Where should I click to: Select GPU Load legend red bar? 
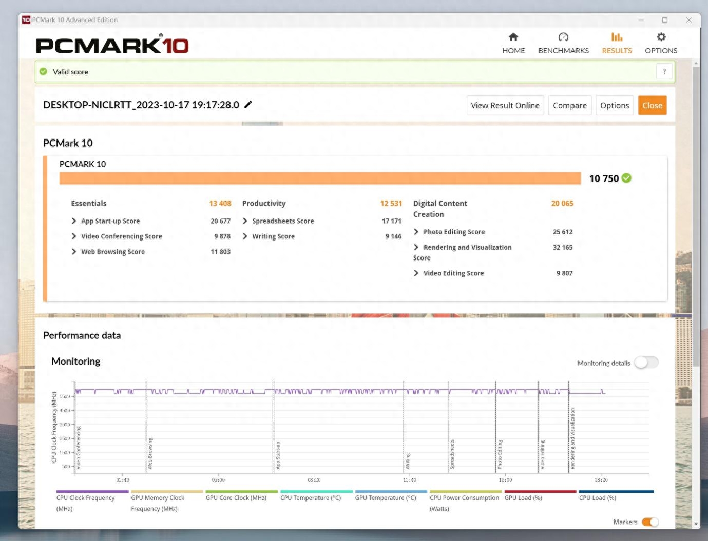541,491
